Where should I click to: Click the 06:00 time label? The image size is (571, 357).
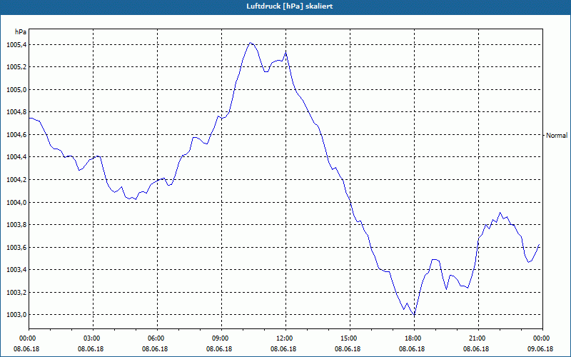pos(155,338)
